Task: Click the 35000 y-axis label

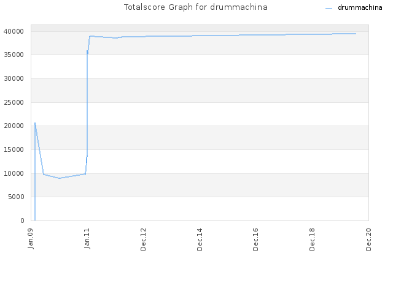Action: click(14, 55)
